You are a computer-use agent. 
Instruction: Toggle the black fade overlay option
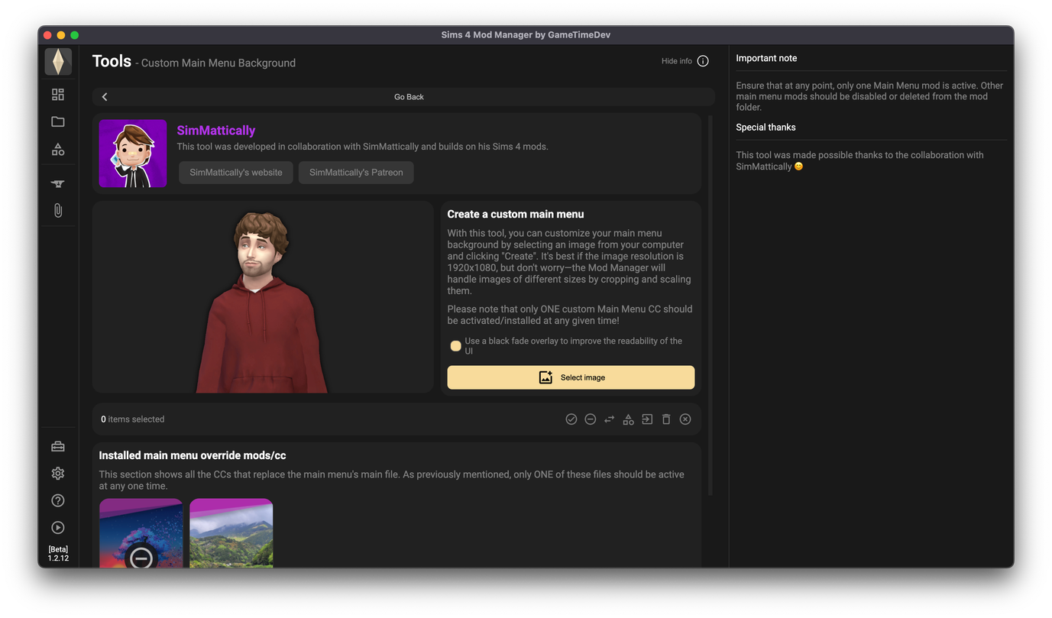coord(455,346)
